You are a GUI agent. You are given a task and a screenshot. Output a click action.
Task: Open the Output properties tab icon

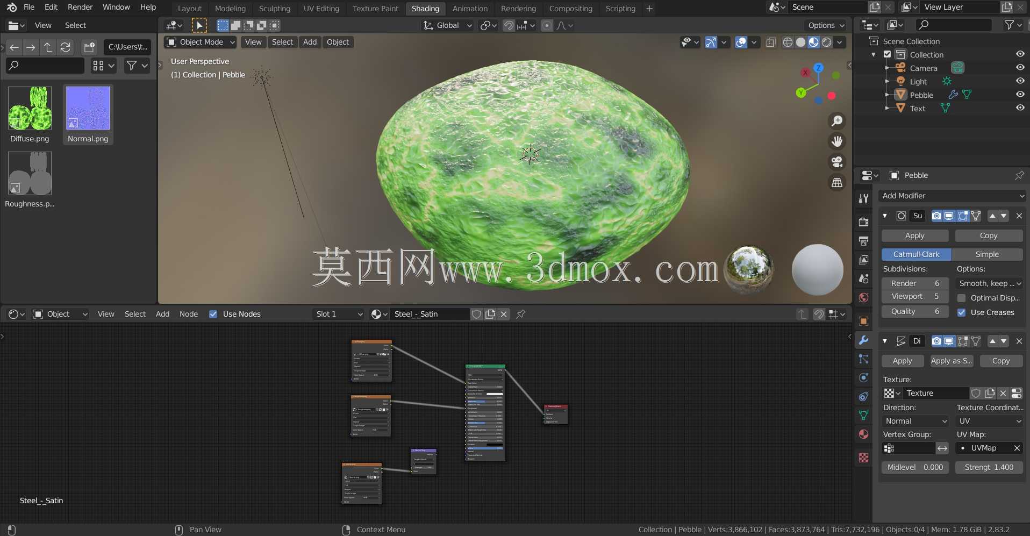[x=863, y=241]
